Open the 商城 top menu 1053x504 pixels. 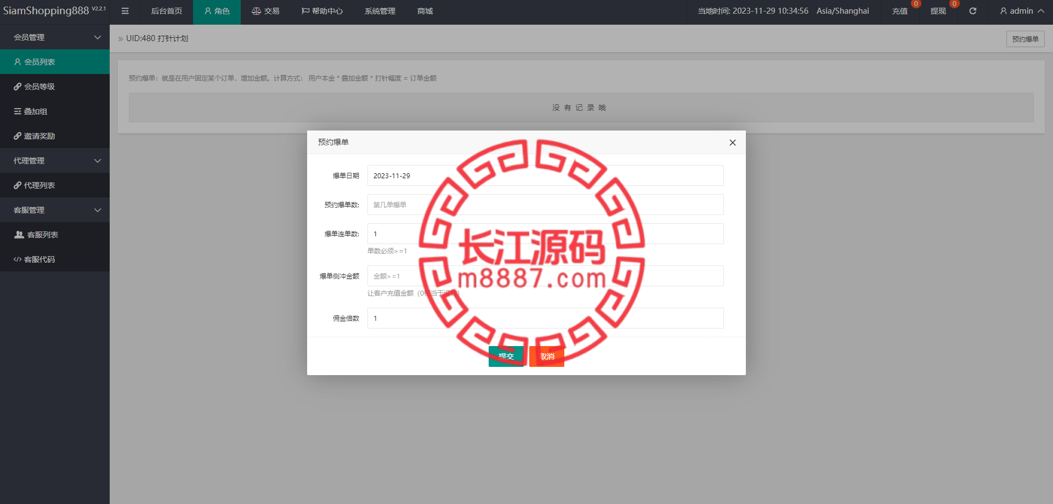[x=425, y=11]
